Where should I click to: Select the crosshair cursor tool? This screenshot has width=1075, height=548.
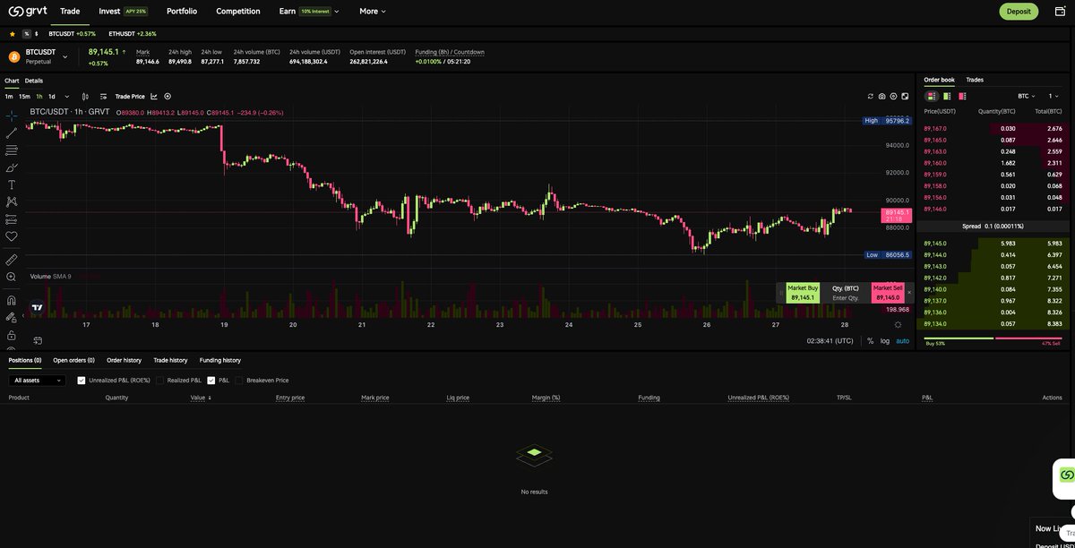point(12,116)
